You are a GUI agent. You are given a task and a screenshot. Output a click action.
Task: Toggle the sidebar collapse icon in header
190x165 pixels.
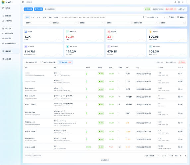point(23,2)
